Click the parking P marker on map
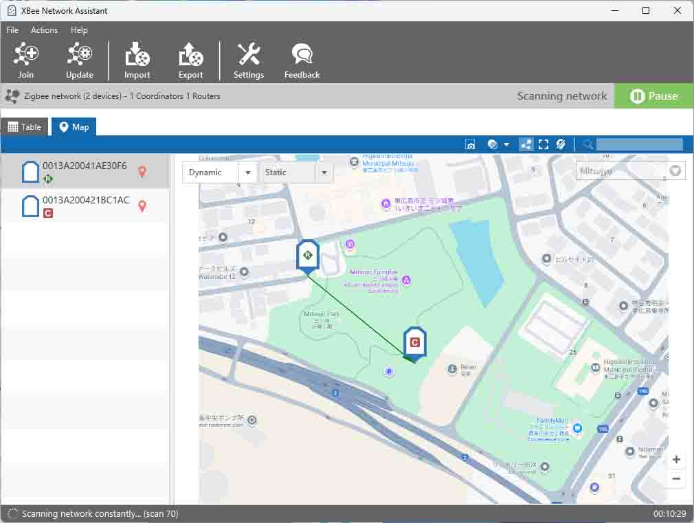Image resolution: width=694 pixels, height=523 pixels. [389, 372]
